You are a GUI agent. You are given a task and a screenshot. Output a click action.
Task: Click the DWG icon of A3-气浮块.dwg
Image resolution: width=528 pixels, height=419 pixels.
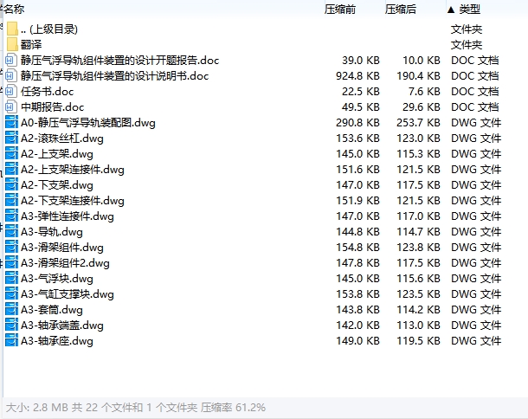click(11, 278)
